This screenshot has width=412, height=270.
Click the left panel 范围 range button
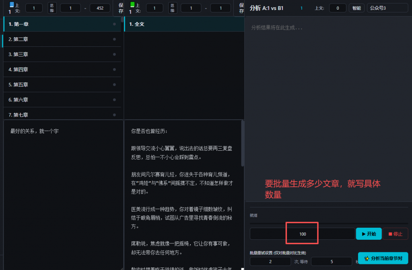[x=52, y=8]
